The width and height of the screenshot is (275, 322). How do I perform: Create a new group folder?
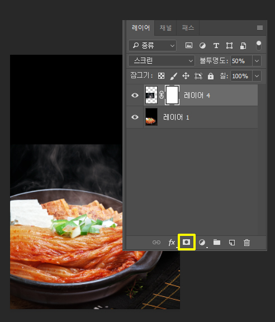coord(217,242)
